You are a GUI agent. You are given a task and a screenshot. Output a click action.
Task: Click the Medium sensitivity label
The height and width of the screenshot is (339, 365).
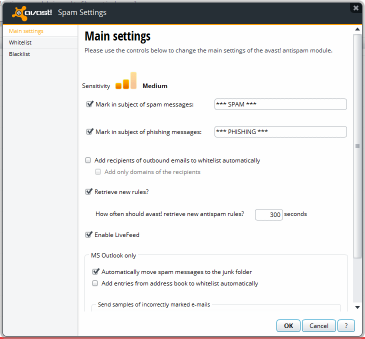(x=155, y=86)
